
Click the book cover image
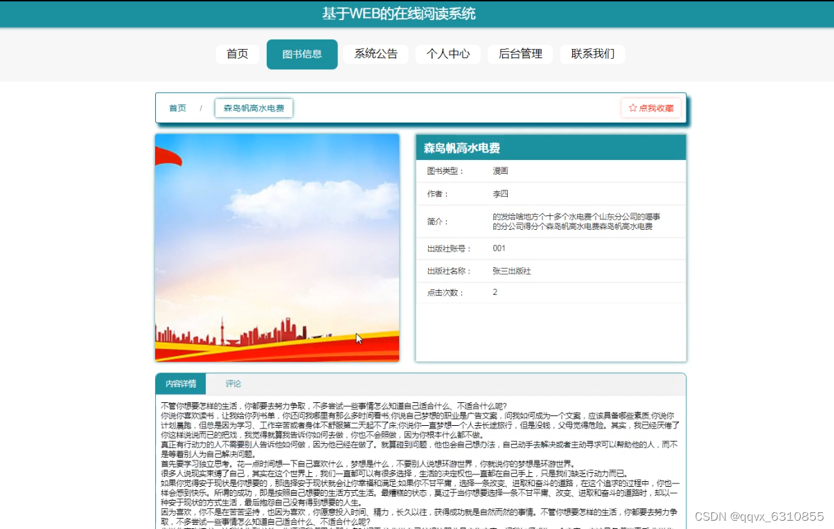[277, 248]
